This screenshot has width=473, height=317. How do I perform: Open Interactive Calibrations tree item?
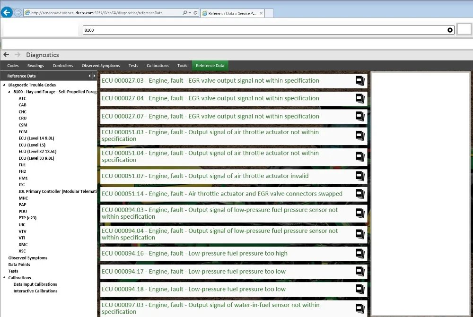[x=35, y=291]
